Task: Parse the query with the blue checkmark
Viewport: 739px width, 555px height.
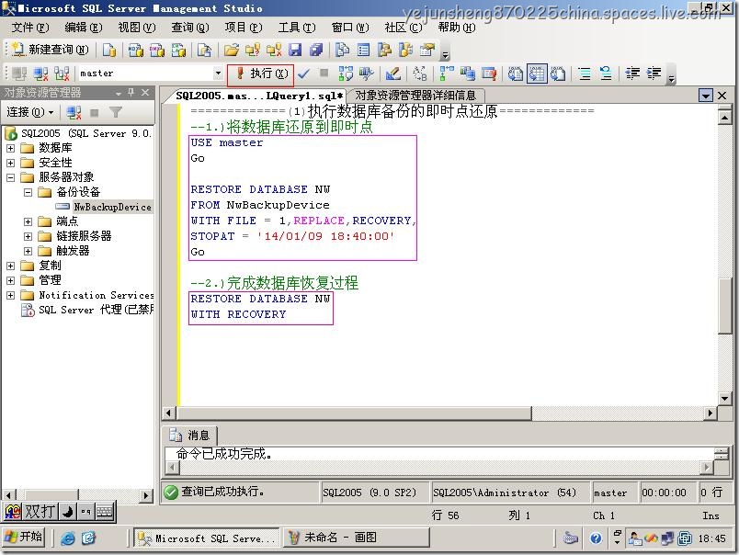Action: pos(303,74)
